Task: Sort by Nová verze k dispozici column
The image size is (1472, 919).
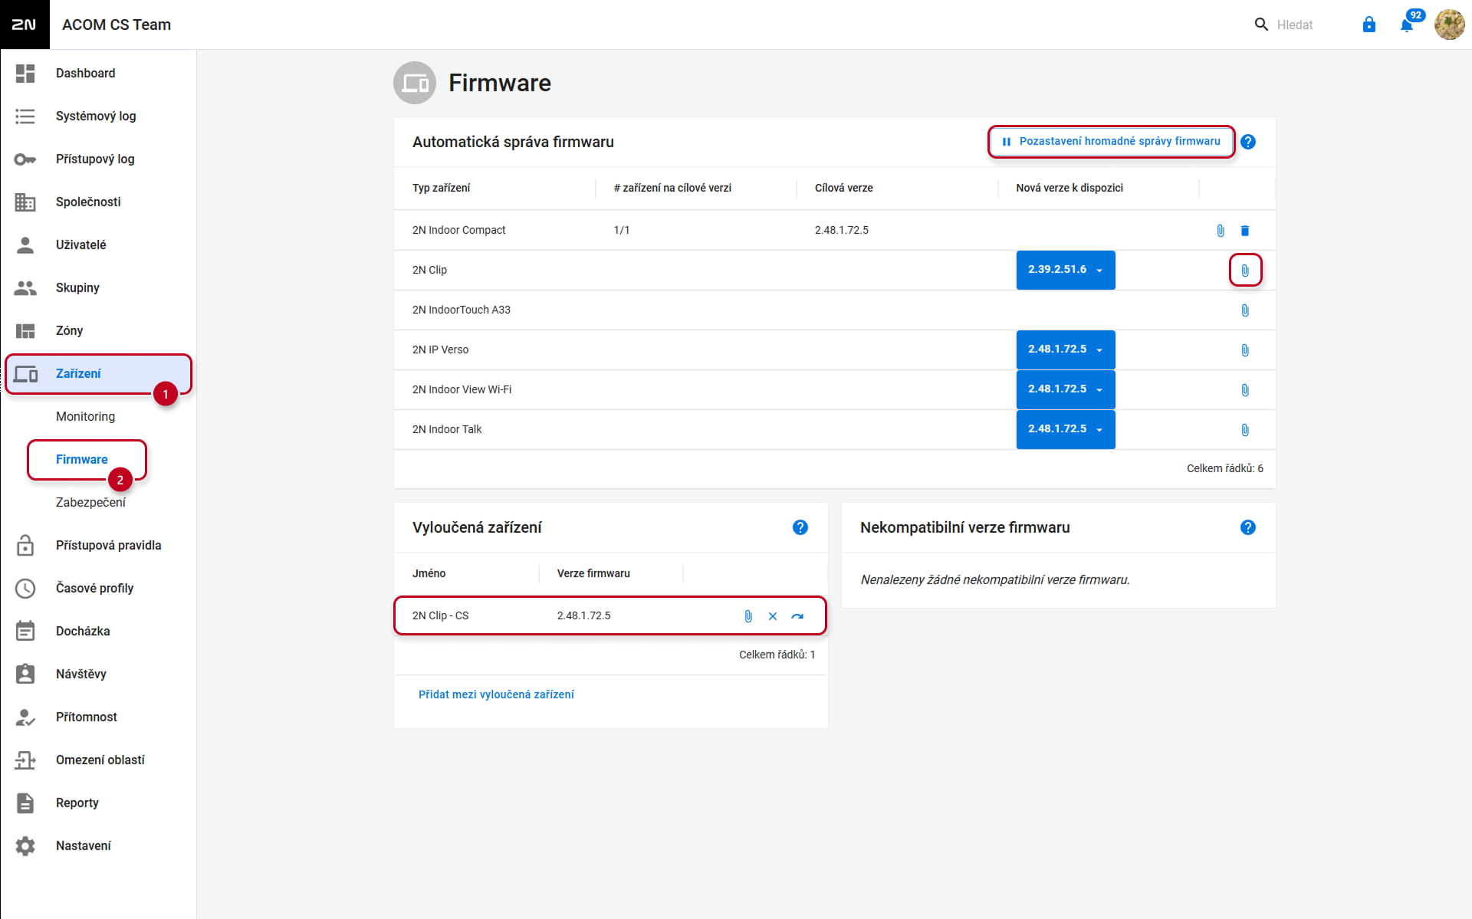Action: (x=1069, y=188)
